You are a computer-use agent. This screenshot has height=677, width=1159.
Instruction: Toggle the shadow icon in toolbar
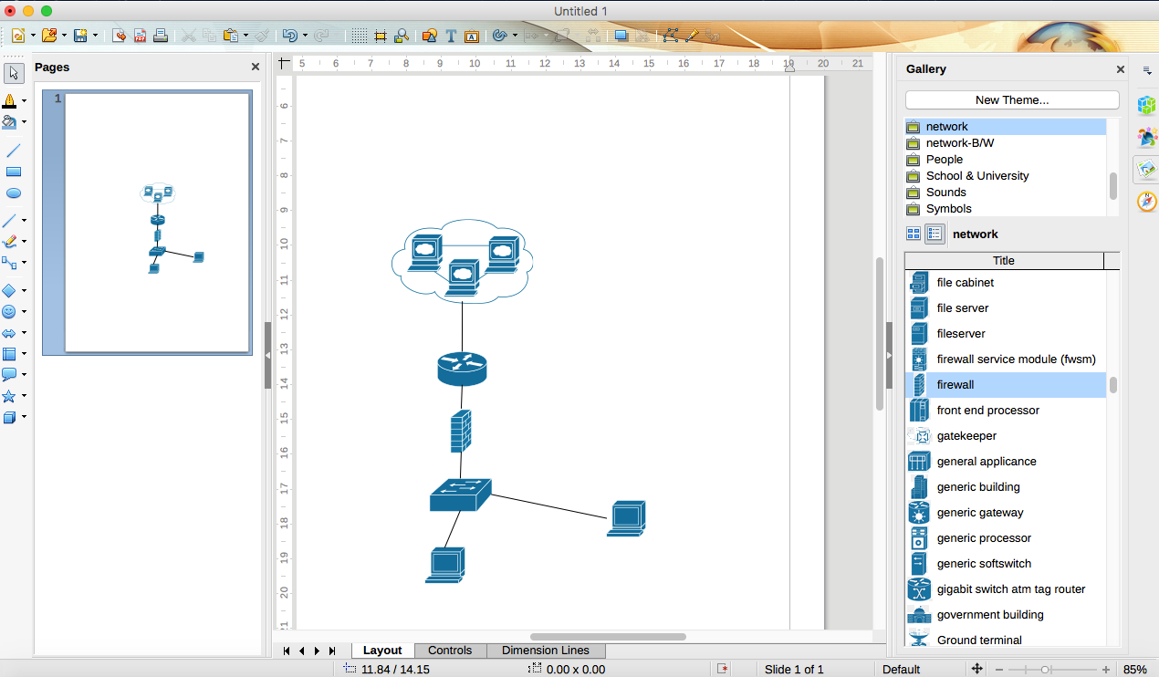pyautogui.click(x=621, y=36)
